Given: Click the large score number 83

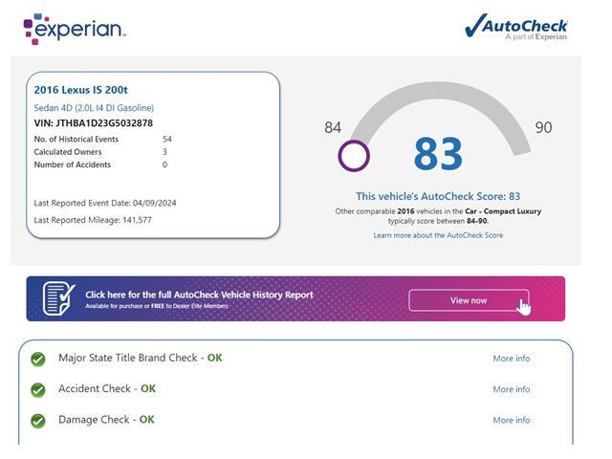Looking at the screenshot, I should tap(438, 154).
